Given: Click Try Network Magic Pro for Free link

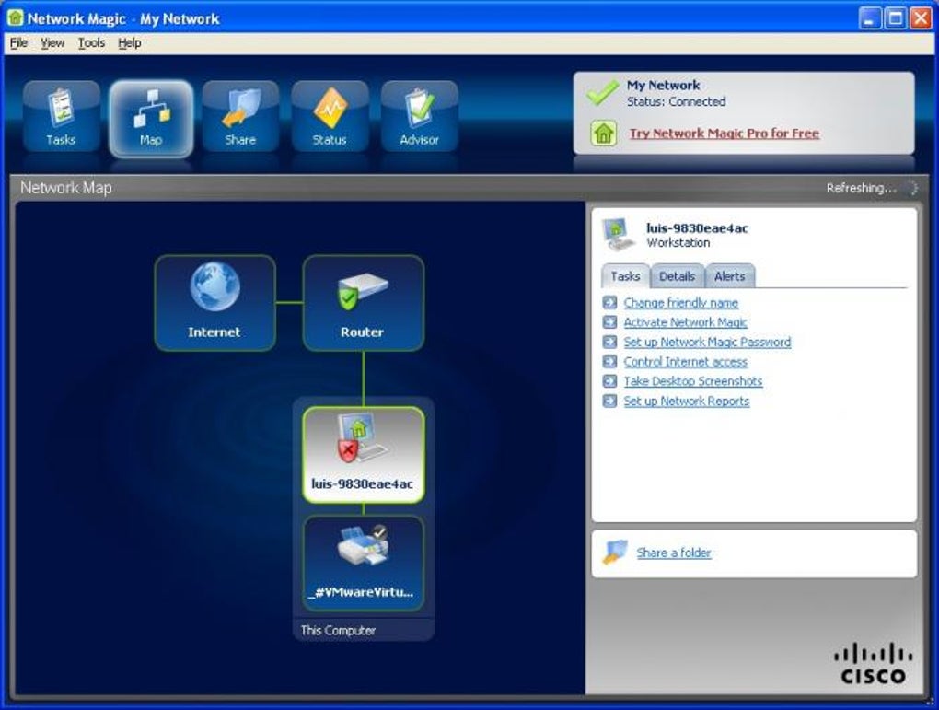Looking at the screenshot, I should (x=724, y=134).
